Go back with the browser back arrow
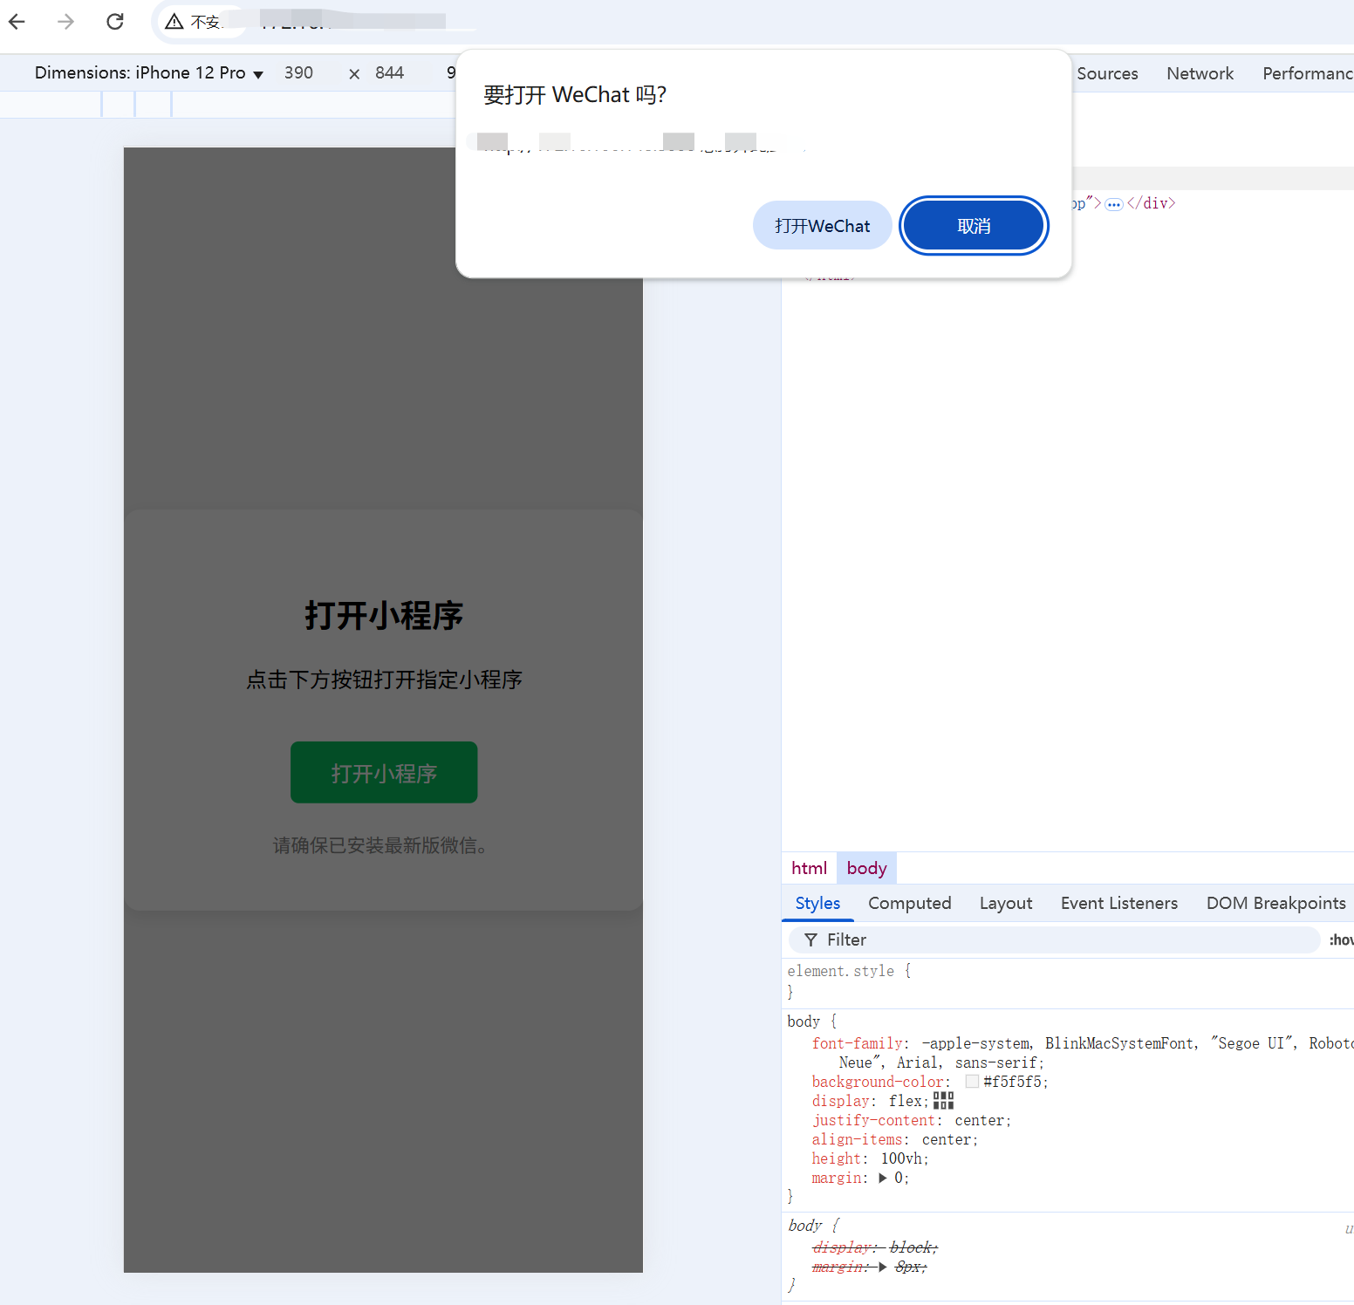The height and width of the screenshot is (1305, 1354). pyautogui.click(x=17, y=21)
